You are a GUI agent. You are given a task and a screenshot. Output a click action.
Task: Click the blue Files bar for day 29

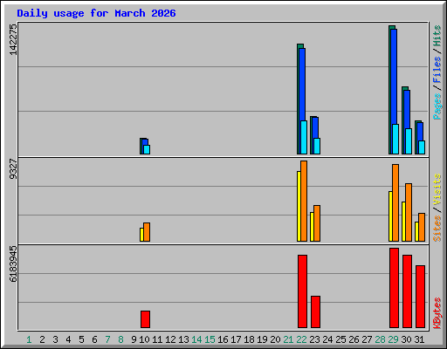[x=394, y=76]
